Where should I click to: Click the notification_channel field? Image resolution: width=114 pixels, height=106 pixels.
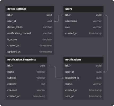(x=30, y=33)
